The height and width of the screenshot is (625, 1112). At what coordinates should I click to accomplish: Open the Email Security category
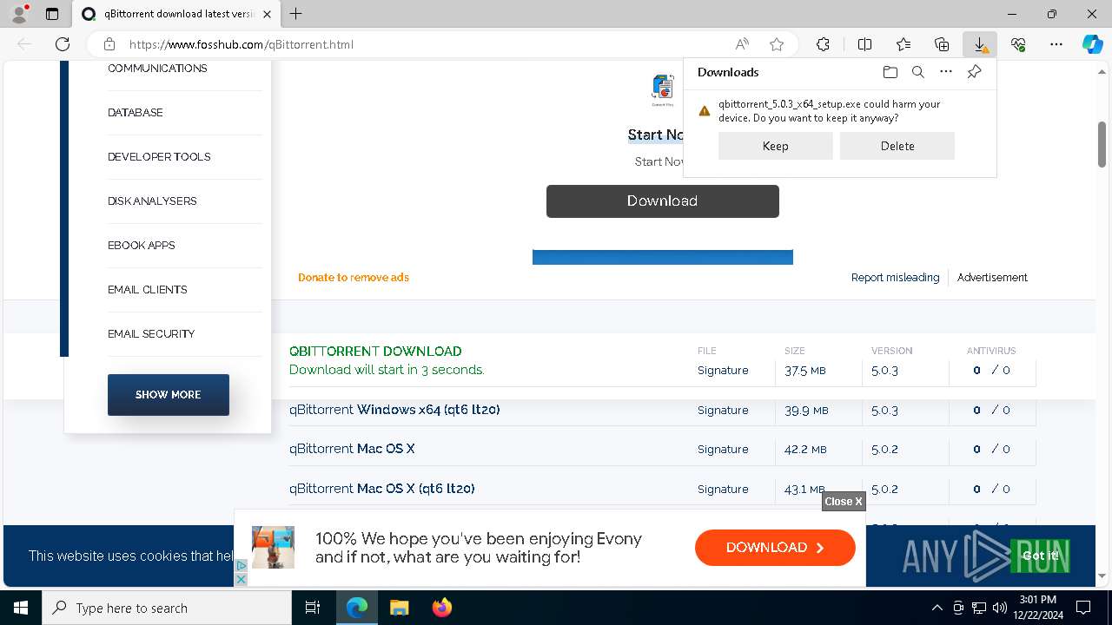point(151,334)
